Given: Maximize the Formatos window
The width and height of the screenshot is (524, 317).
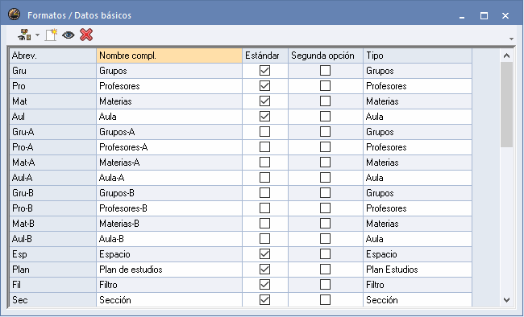Looking at the screenshot, I should point(484,15).
